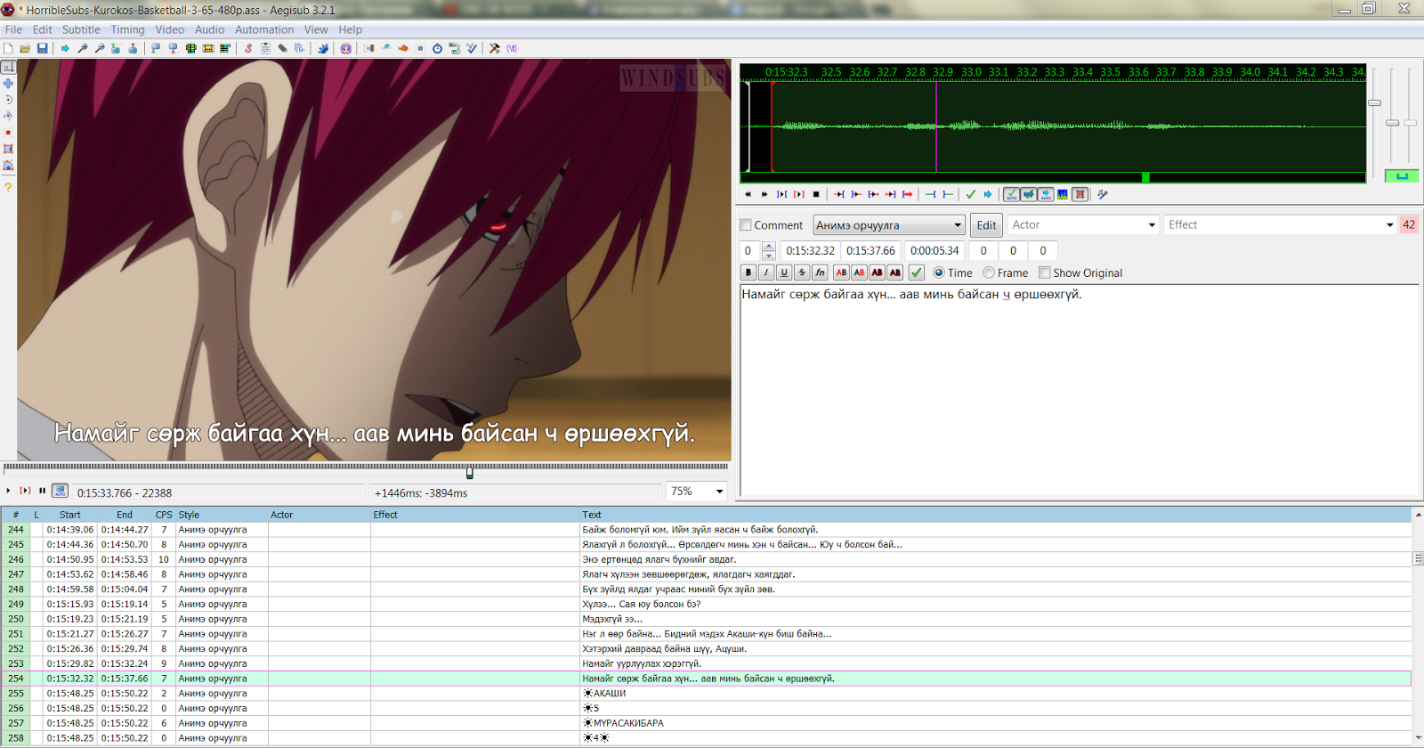
Task: Decrease layer number with down stepper
Action: click(769, 256)
